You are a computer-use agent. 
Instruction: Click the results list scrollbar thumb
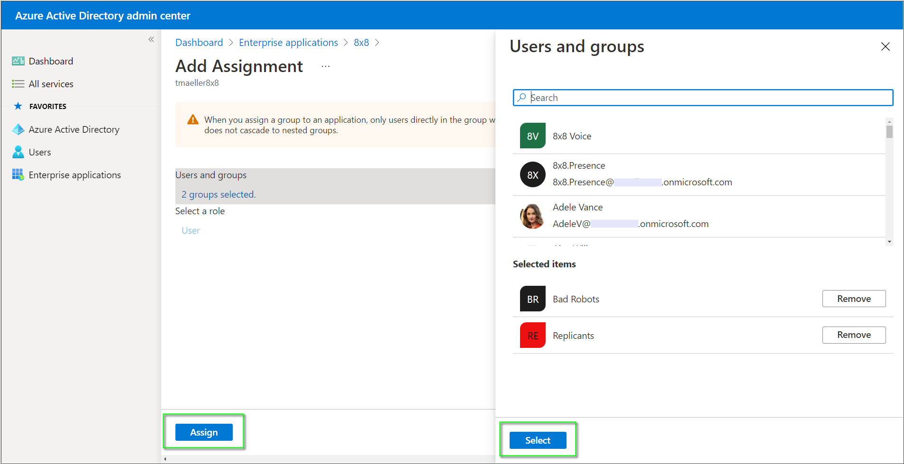[x=889, y=131]
